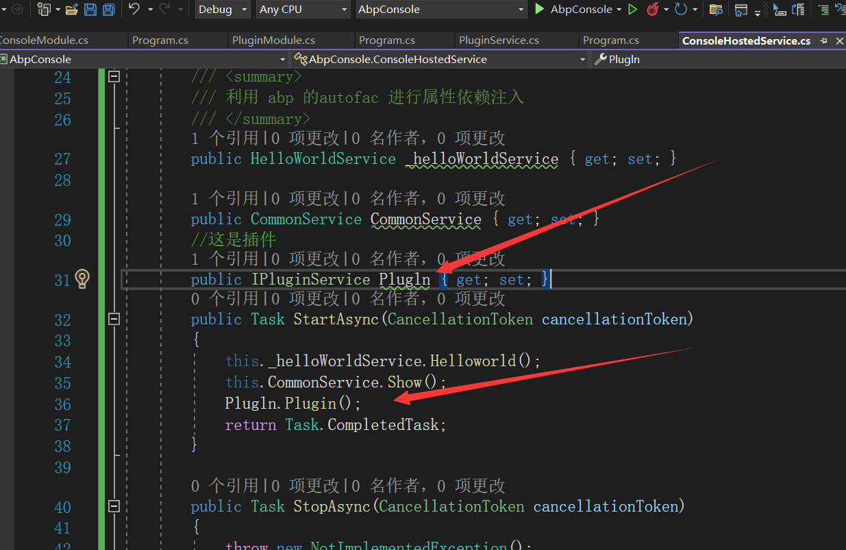Pin the ConsoleHostedService.cs tab

coord(824,41)
